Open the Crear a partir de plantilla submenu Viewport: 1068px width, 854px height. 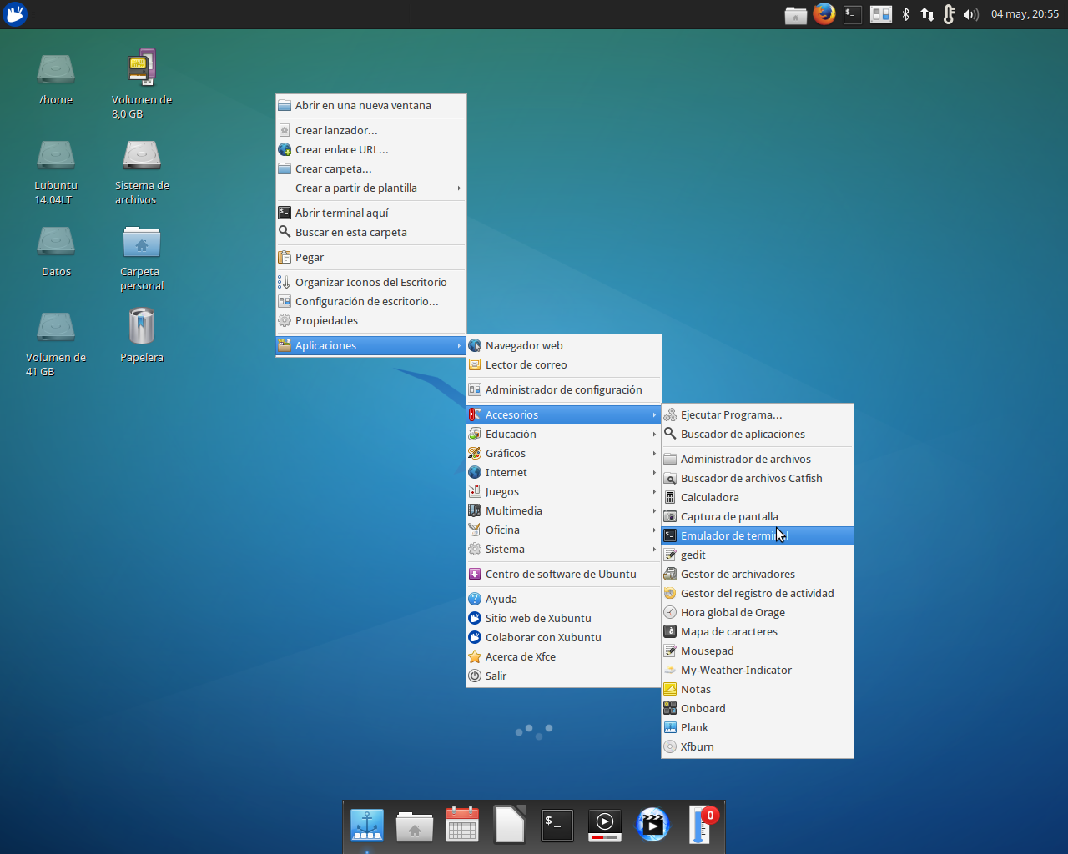(x=356, y=188)
